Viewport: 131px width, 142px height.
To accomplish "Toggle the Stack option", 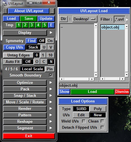I will [x=33, y=47].
